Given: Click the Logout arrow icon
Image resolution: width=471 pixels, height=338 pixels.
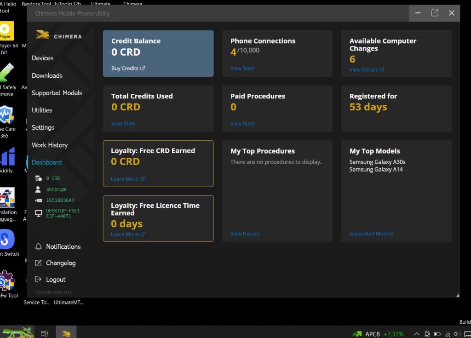Looking at the screenshot, I should point(38,280).
